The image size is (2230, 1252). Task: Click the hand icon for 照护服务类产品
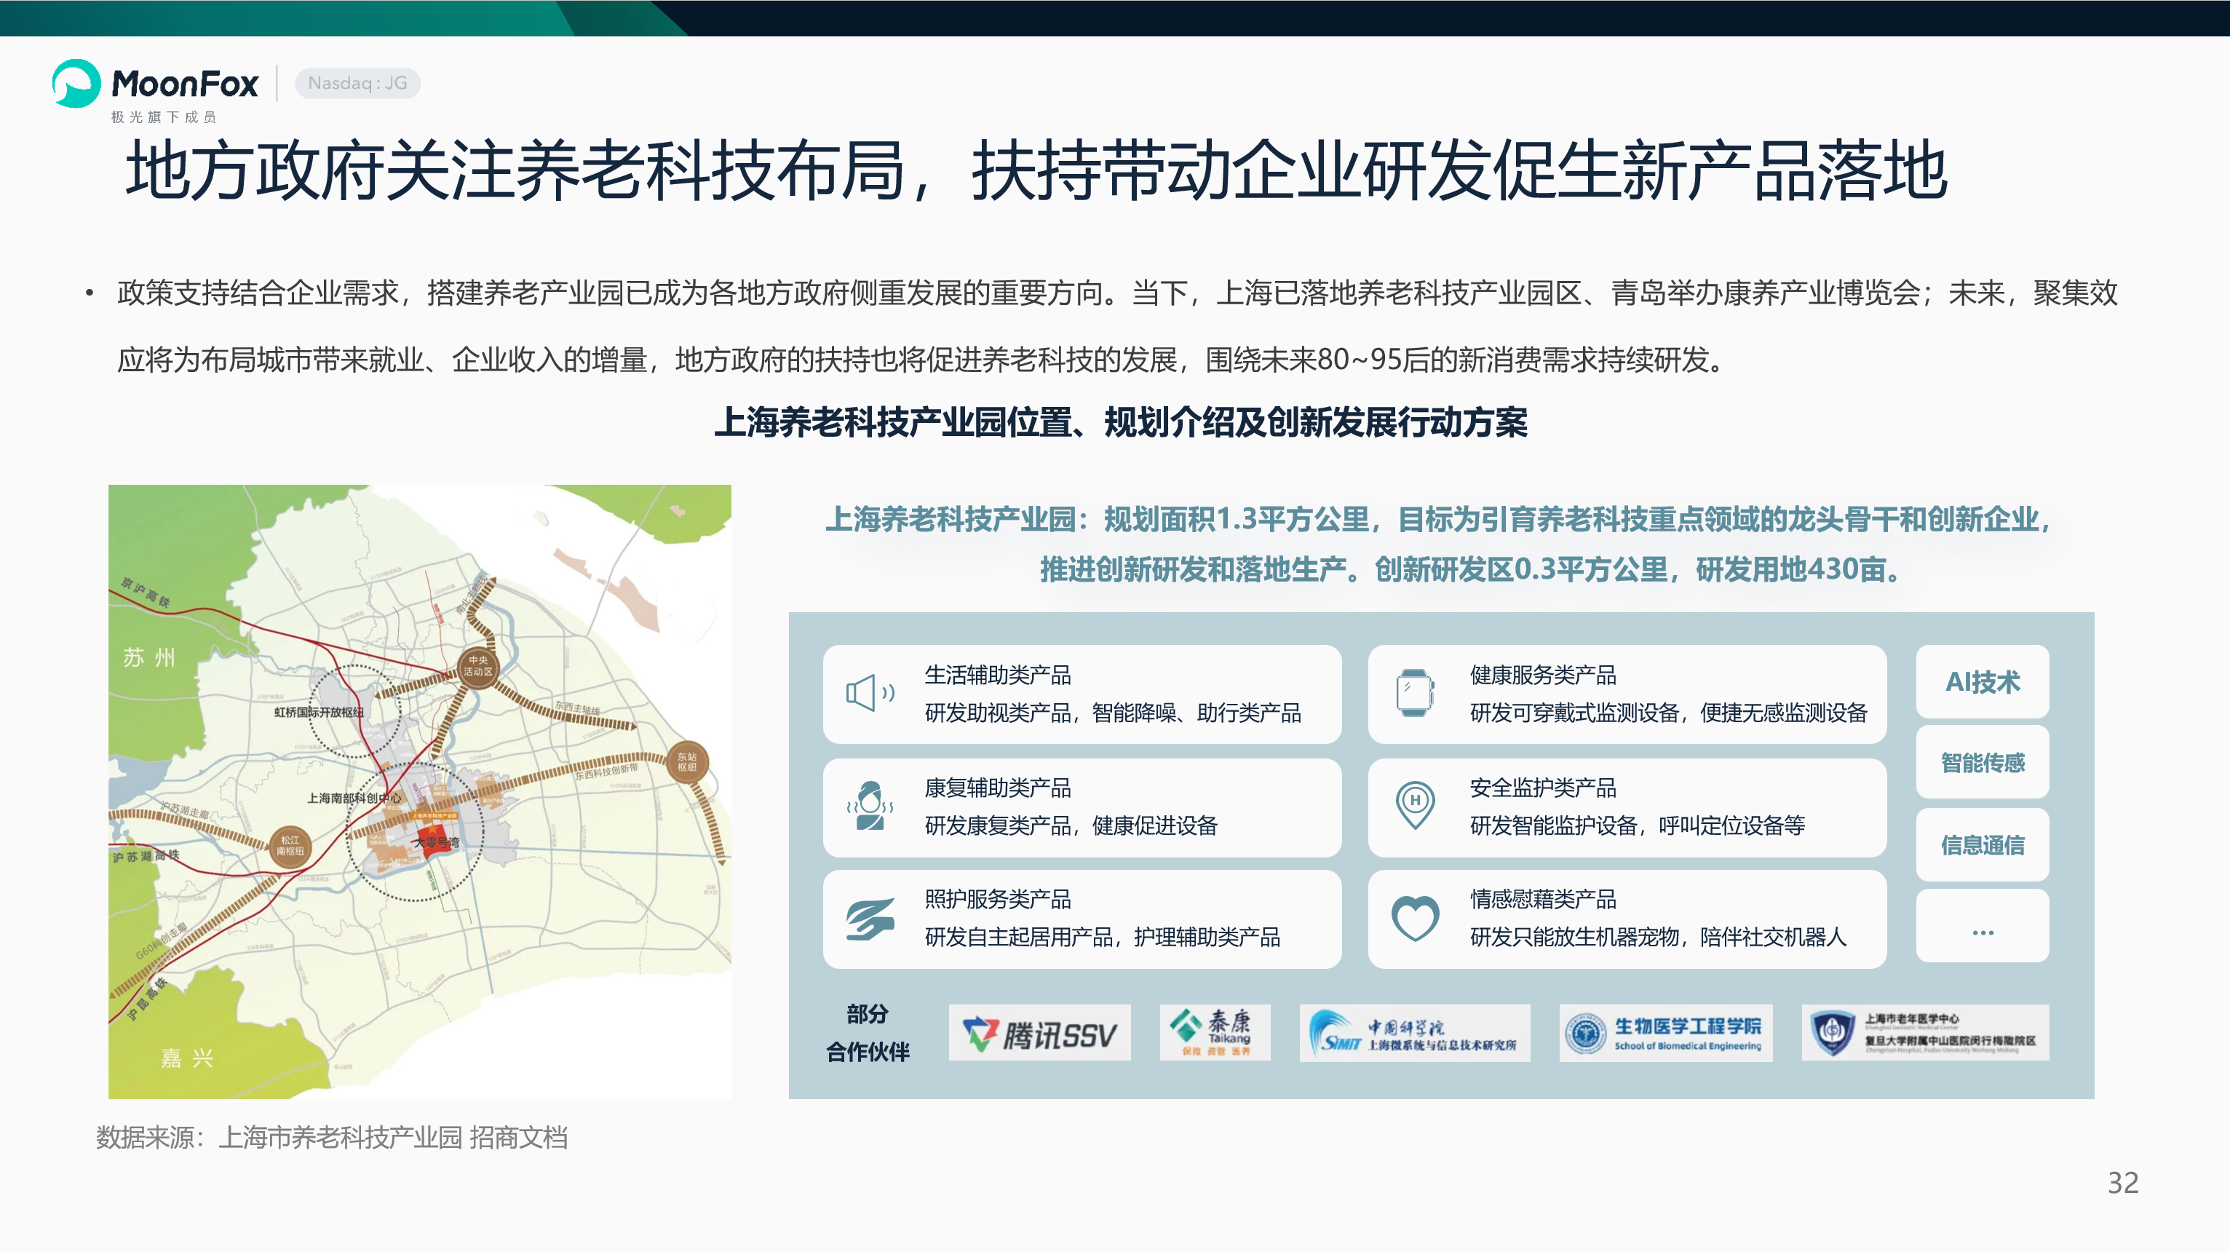click(x=870, y=919)
